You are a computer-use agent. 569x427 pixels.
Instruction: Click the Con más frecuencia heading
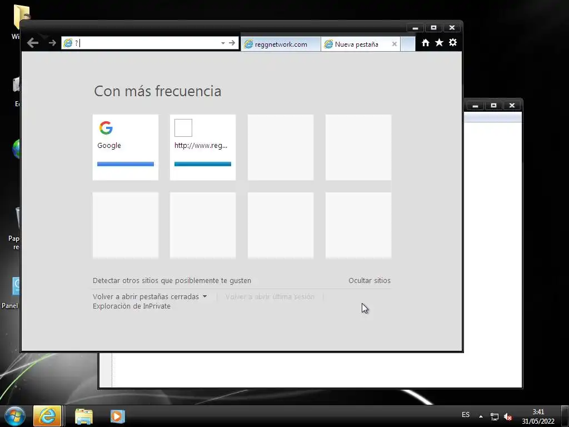tap(157, 91)
